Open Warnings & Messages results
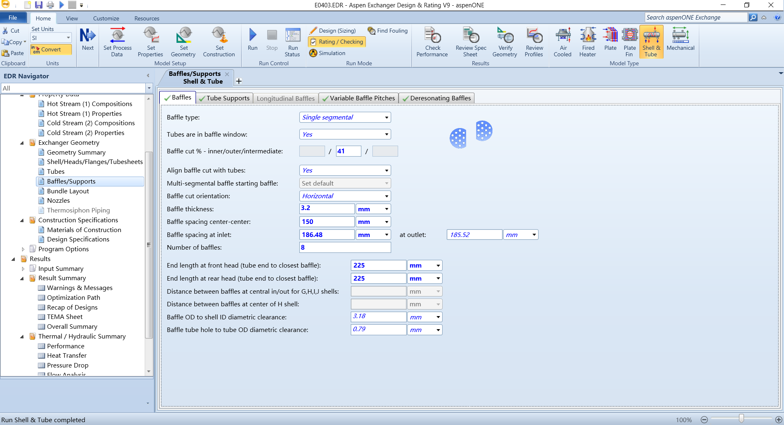Image resolution: width=784 pixels, height=425 pixels. coord(80,288)
